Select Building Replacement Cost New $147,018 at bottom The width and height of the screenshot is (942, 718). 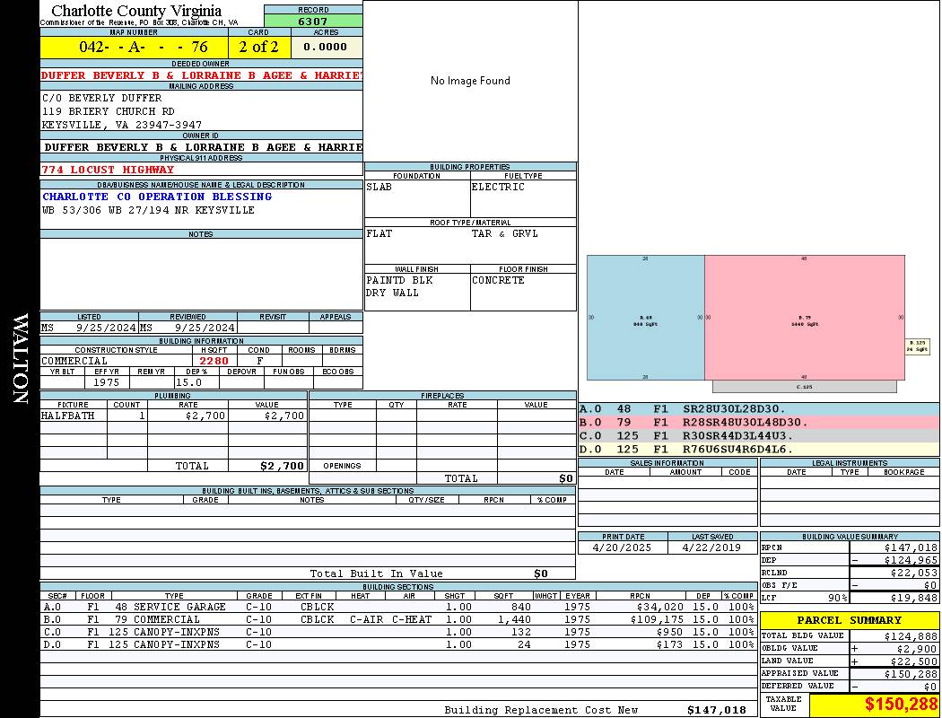[x=717, y=710]
